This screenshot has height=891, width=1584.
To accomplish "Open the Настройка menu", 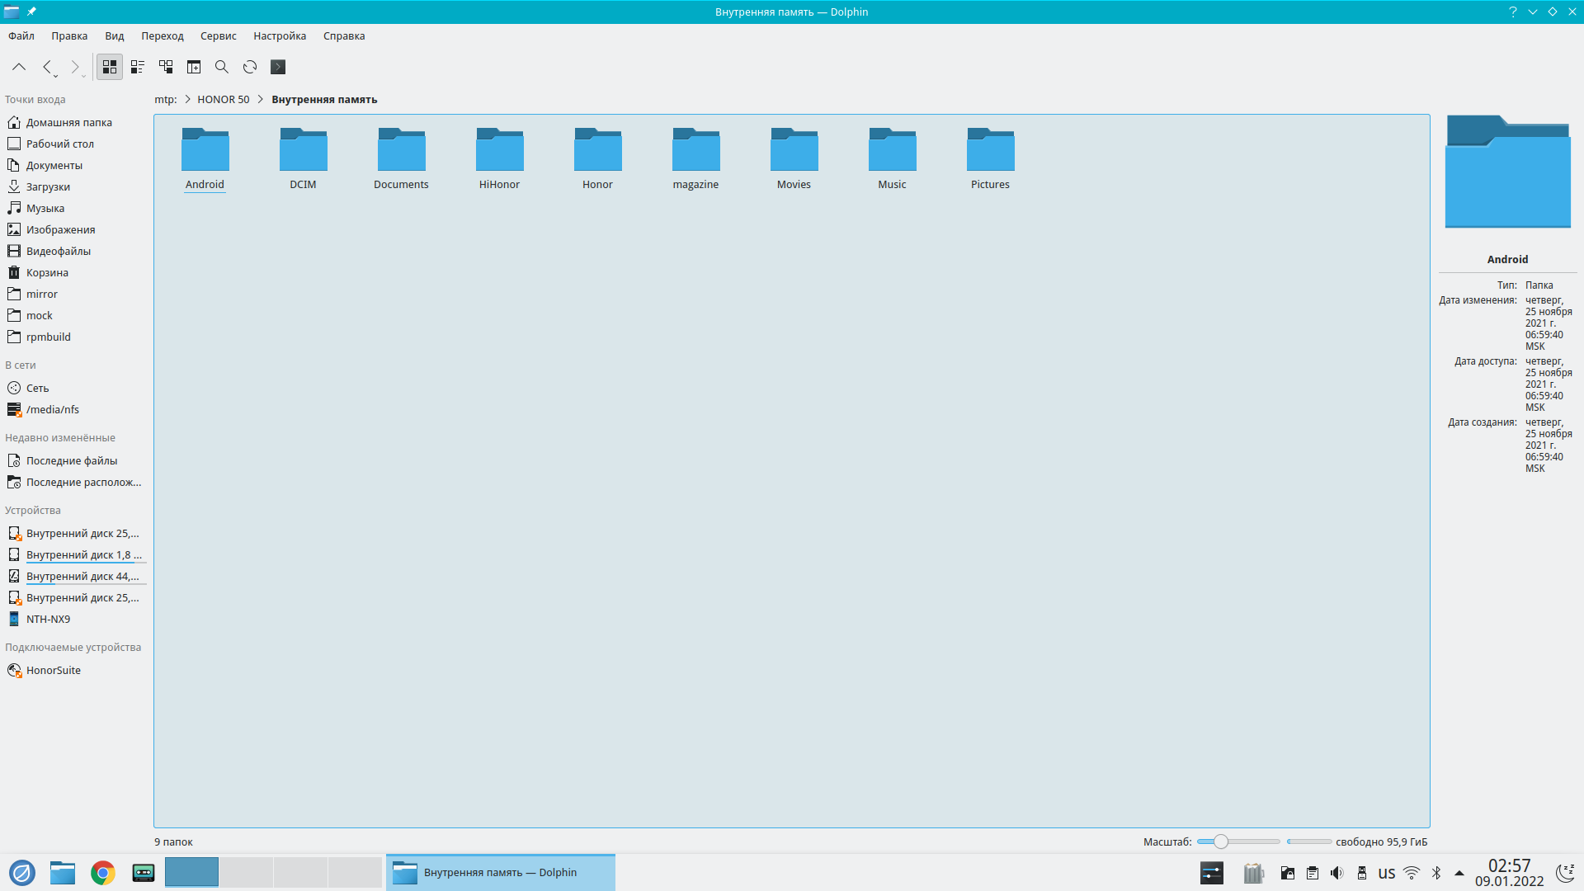I will [x=280, y=35].
